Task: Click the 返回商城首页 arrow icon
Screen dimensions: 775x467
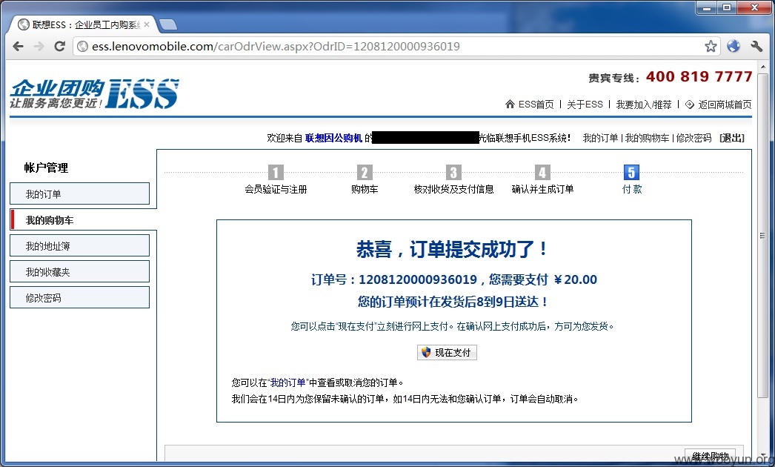Action: pos(690,105)
